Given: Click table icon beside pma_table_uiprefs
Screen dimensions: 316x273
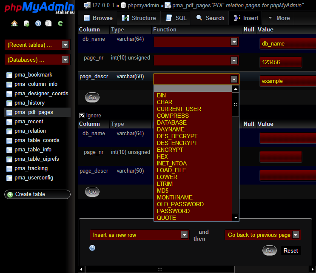Looking at the screenshot, I should [9, 159].
